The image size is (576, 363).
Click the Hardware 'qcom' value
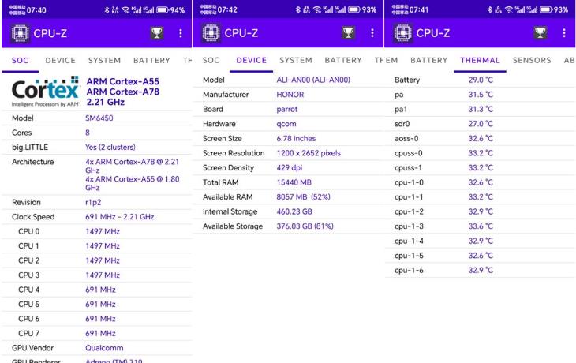(x=286, y=124)
